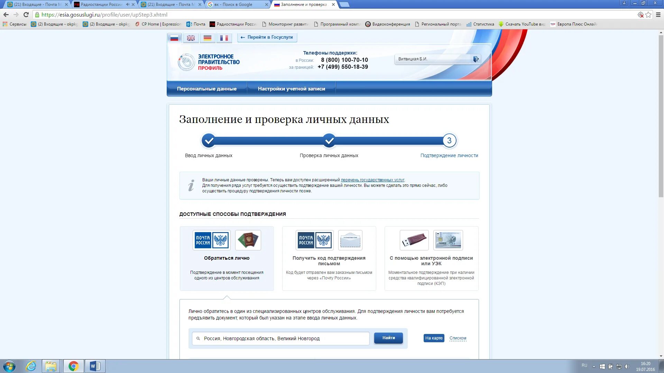Open Европа Плюс Онлайн bookmark
The image size is (664, 373).
[574, 24]
